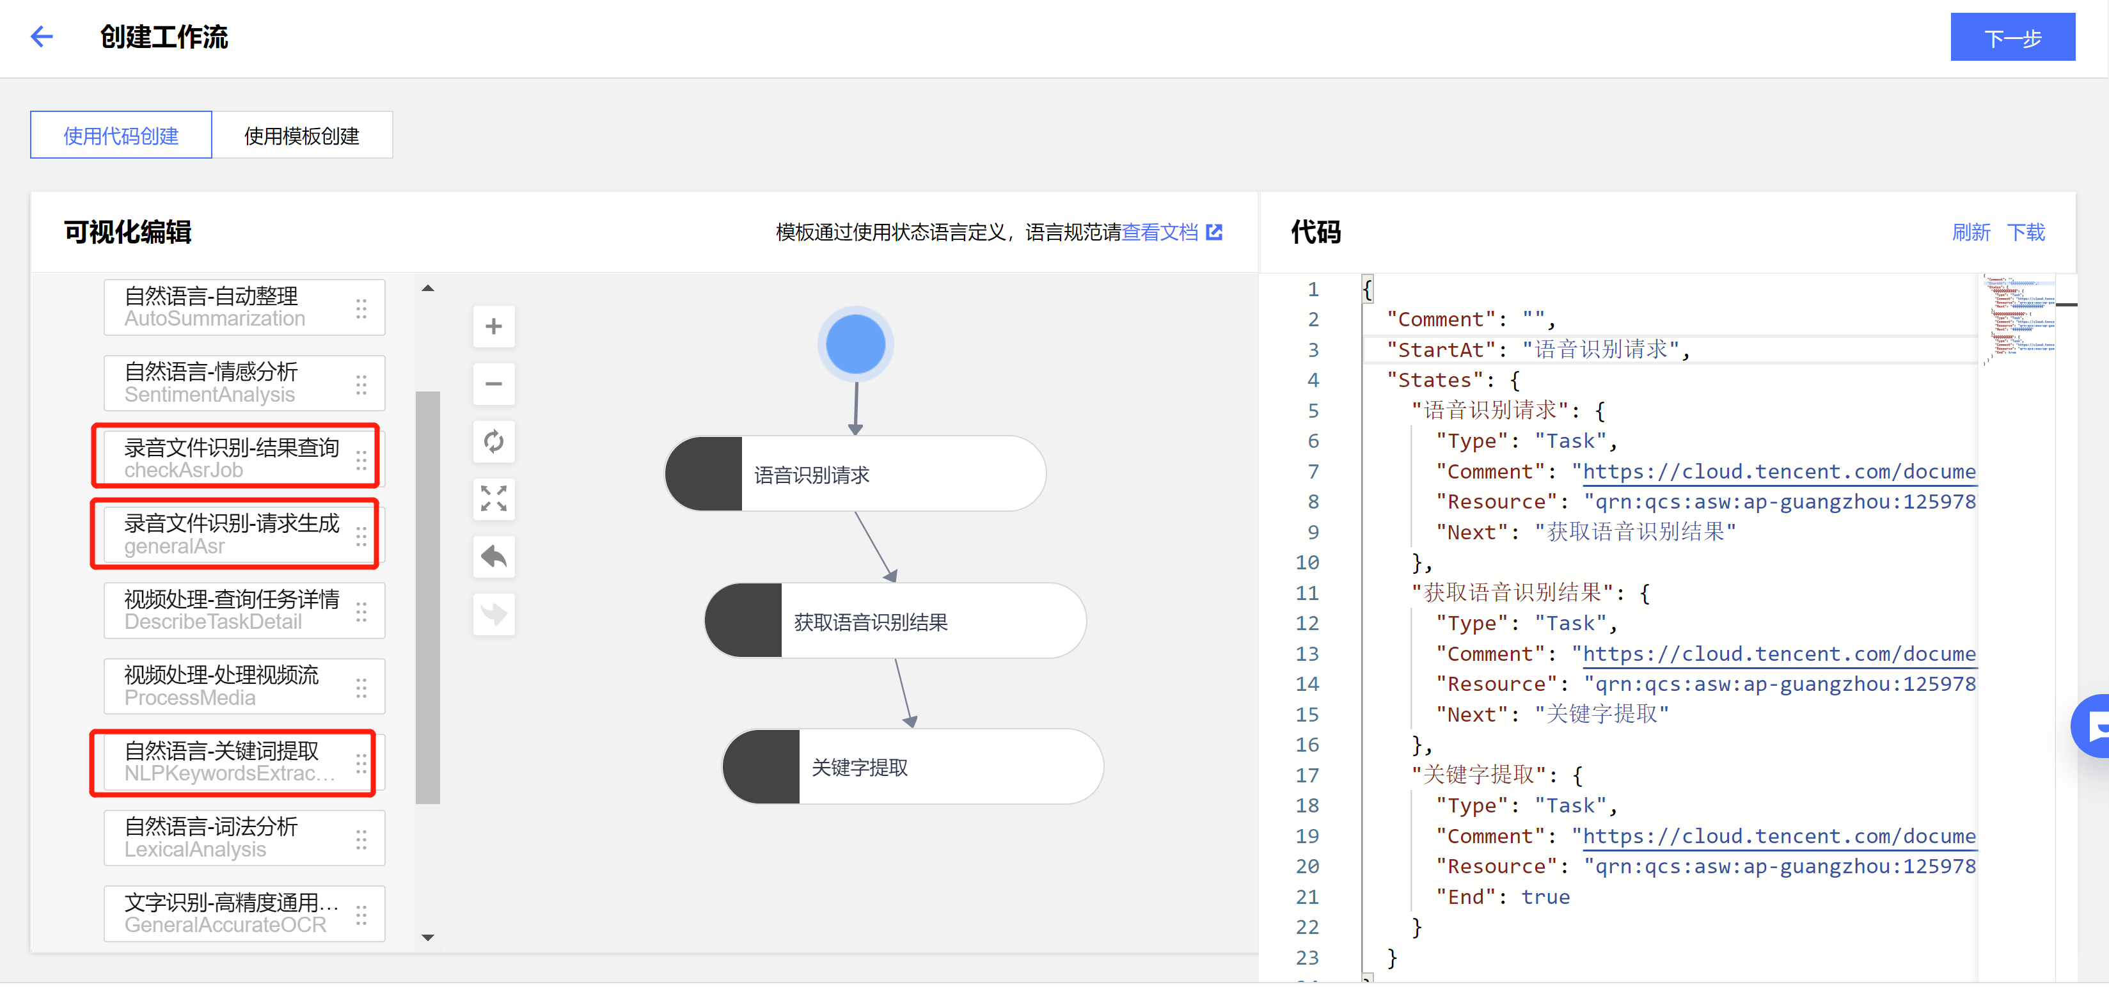Viewport: 2109px width, 989px height.
Task: Zoom in the canvas with plus icon
Action: pos(494,327)
